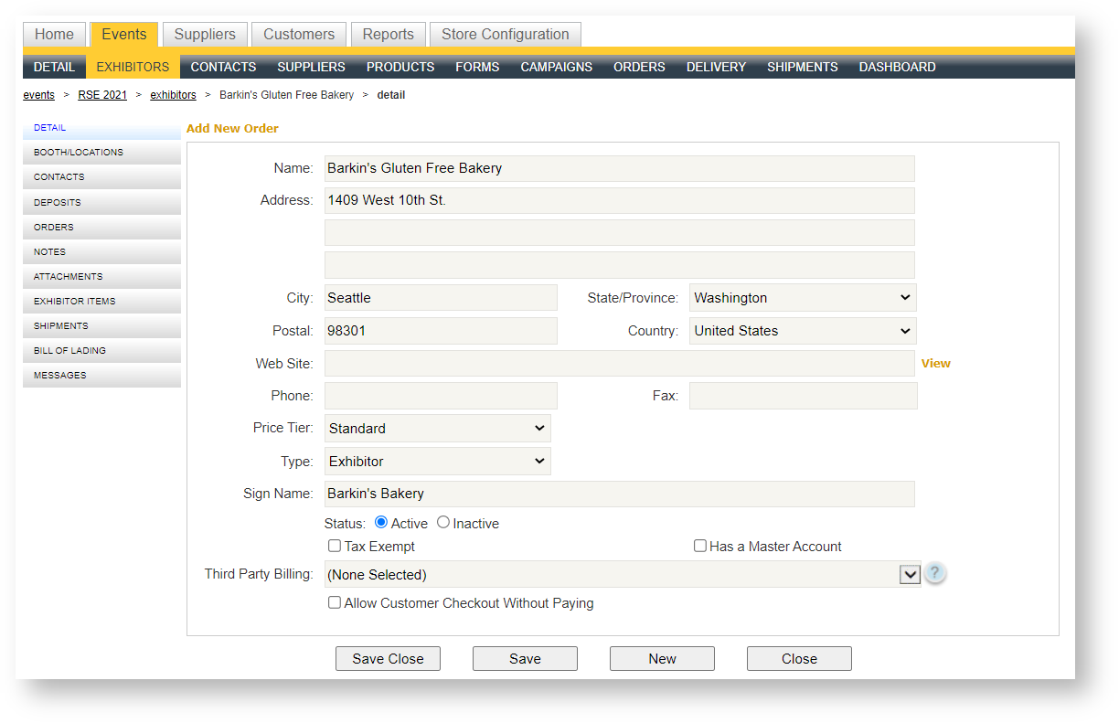The image size is (1119, 723).
Task: Expand the Country dropdown
Action: point(802,331)
